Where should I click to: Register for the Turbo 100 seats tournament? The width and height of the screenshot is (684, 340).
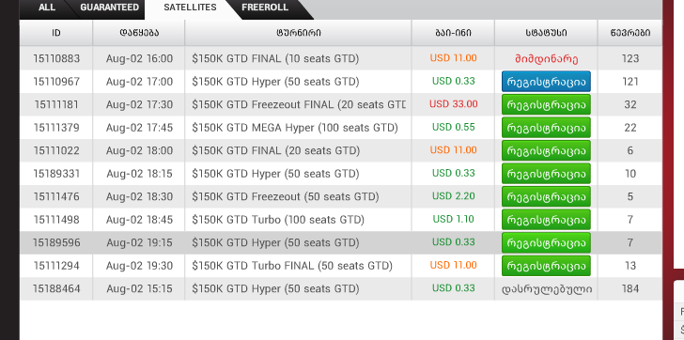546,220
